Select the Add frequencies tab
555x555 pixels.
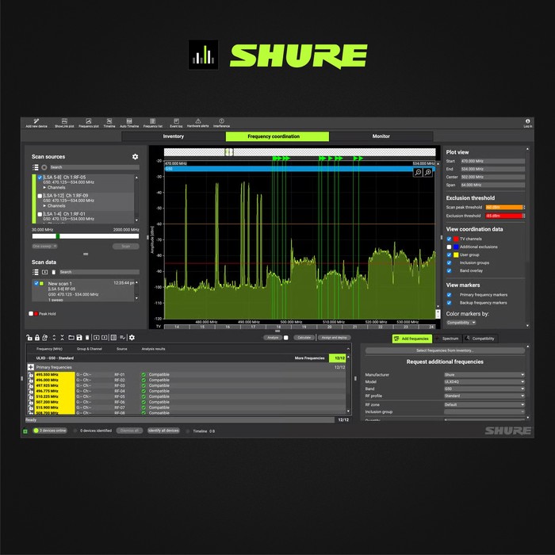[x=411, y=339]
